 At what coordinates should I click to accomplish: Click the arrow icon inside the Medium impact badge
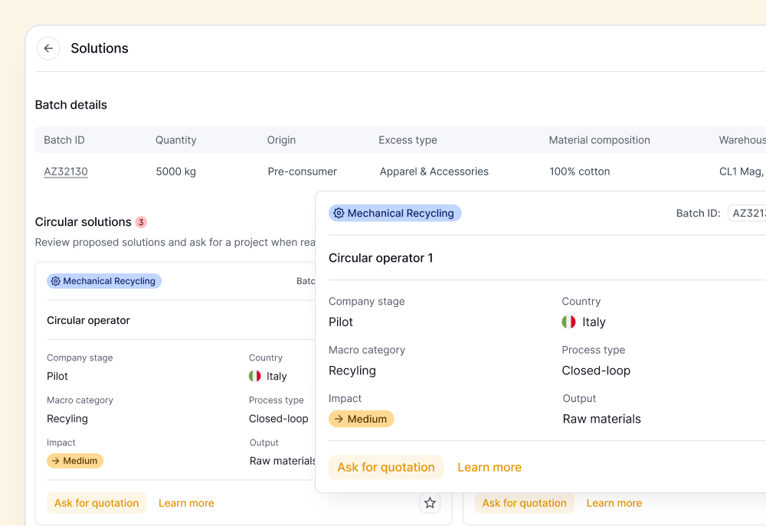point(337,419)
